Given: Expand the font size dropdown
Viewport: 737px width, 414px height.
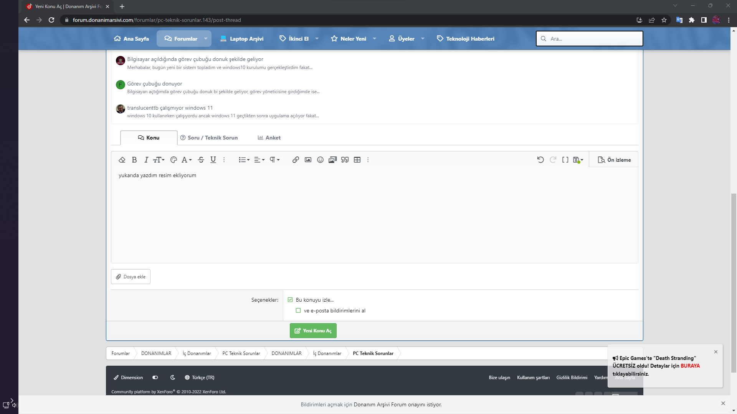Looking at the screenshot, I should click(x=159, y=160).
